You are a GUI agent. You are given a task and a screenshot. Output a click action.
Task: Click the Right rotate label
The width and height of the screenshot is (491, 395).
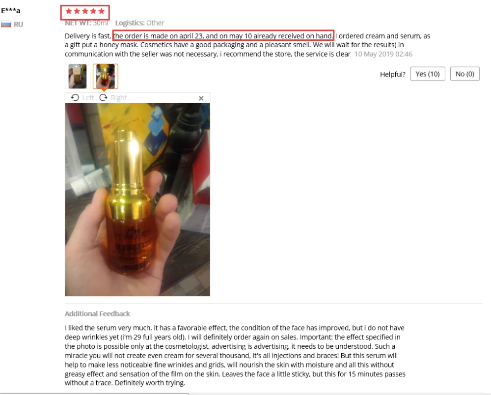pos(119,98)
